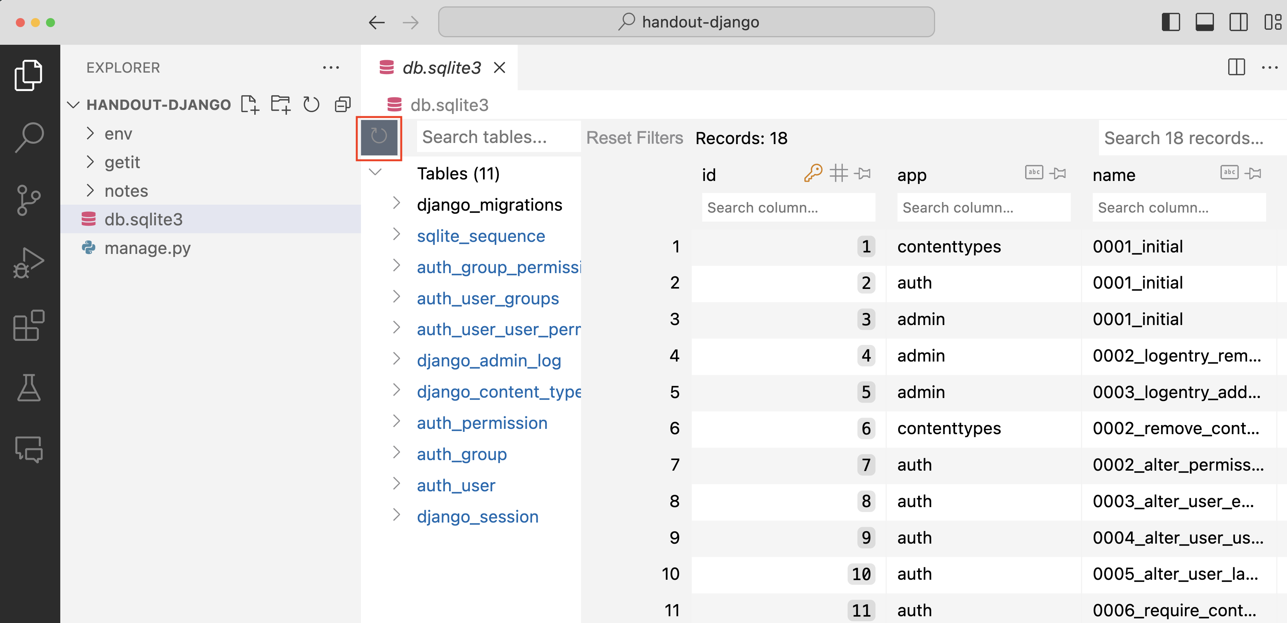Expand the auth_user table columns

[396, 484]
